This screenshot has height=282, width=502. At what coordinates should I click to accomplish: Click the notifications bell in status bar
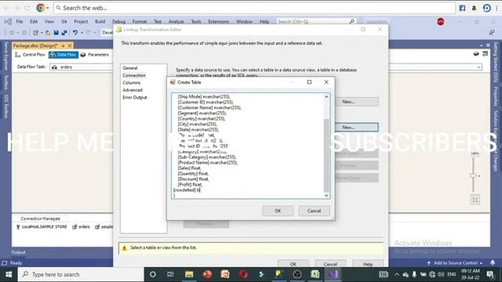[493, 262]
